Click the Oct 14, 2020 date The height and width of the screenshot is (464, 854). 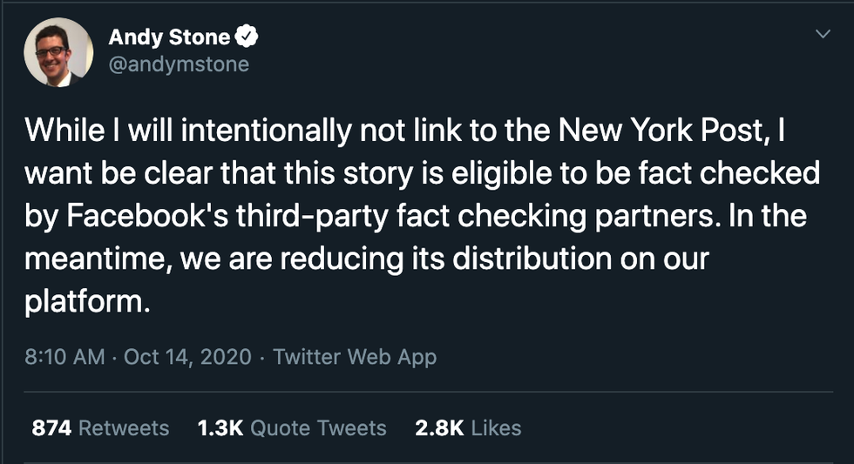click(188, 357)
